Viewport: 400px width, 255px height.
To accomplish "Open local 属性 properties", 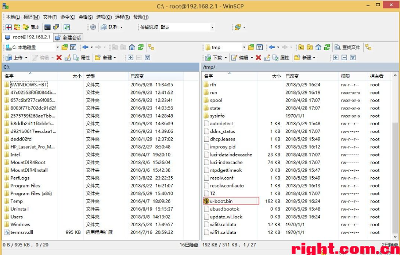I will (82, 58).
